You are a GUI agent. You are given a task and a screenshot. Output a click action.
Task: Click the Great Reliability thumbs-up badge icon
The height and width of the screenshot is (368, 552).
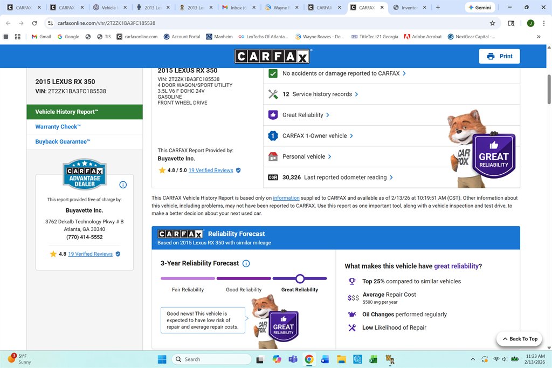(x=273, y=115)
